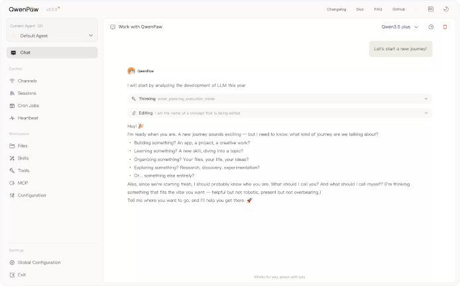This screenshot has height=286, width=460.
Task: Click the Tools wrench icon
Action: (x=12, y=171)
